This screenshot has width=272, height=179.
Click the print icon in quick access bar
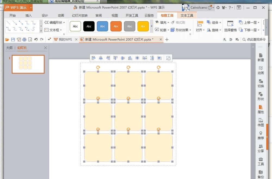pyautogui.click(x=24, y=40)
